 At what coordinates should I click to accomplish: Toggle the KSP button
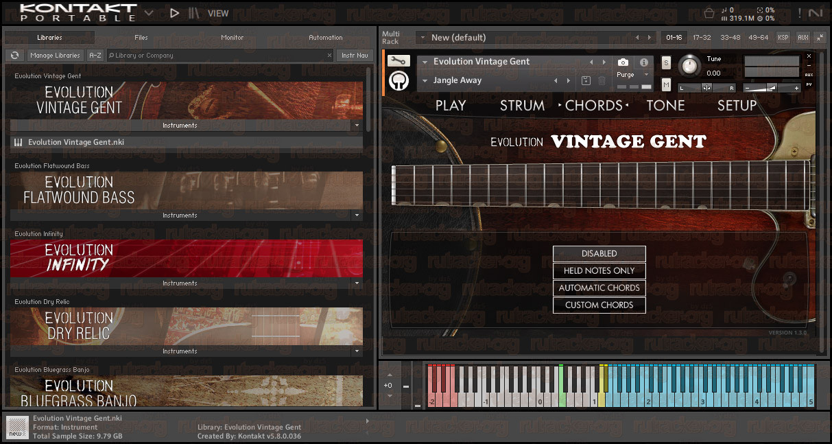[x=783, y=38]
